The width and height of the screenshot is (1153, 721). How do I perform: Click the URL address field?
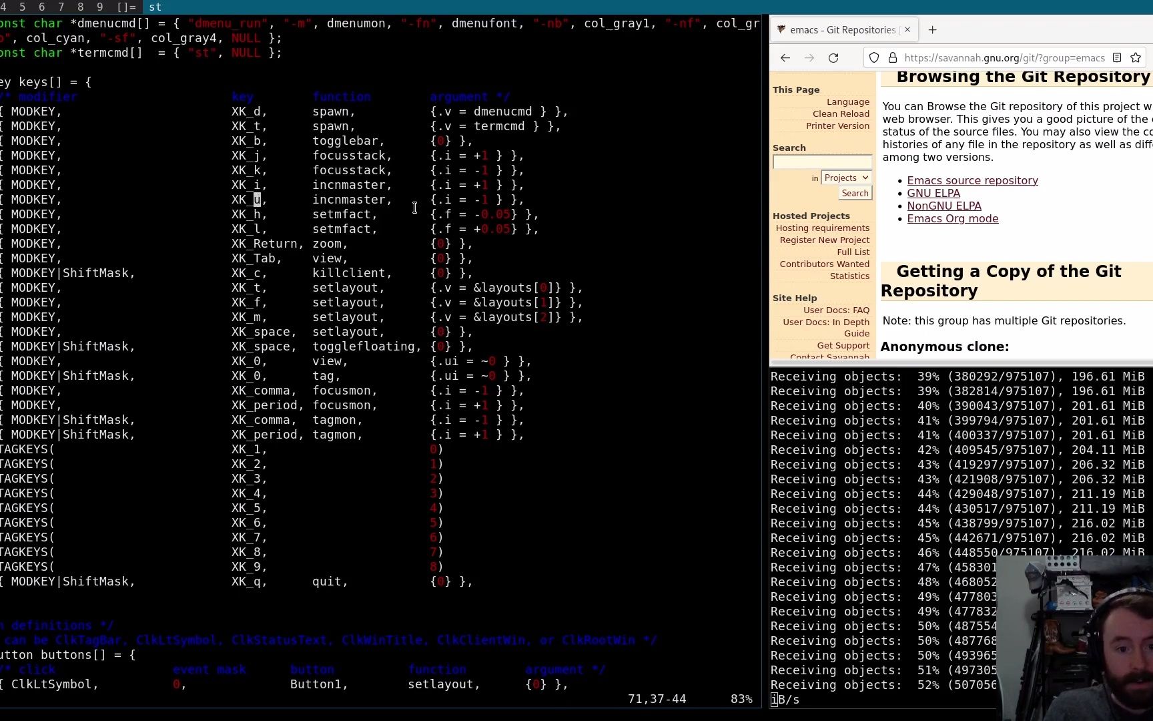pyautogui.click(x=1004, y=58)
